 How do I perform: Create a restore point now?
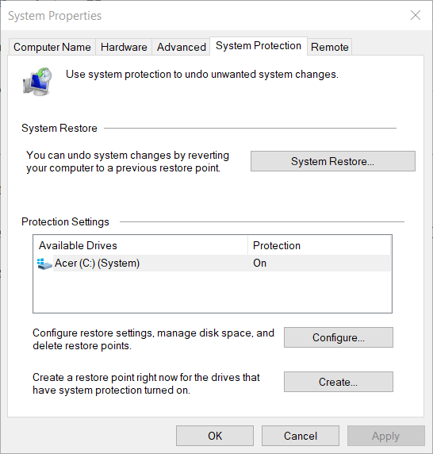pos(339,382)
